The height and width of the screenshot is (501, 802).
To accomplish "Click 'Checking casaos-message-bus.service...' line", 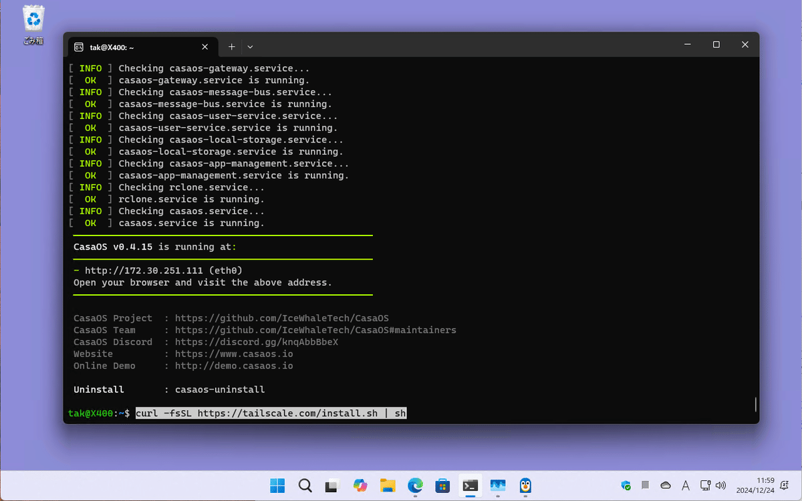I will pyautogui.click(x=225, y=92).
